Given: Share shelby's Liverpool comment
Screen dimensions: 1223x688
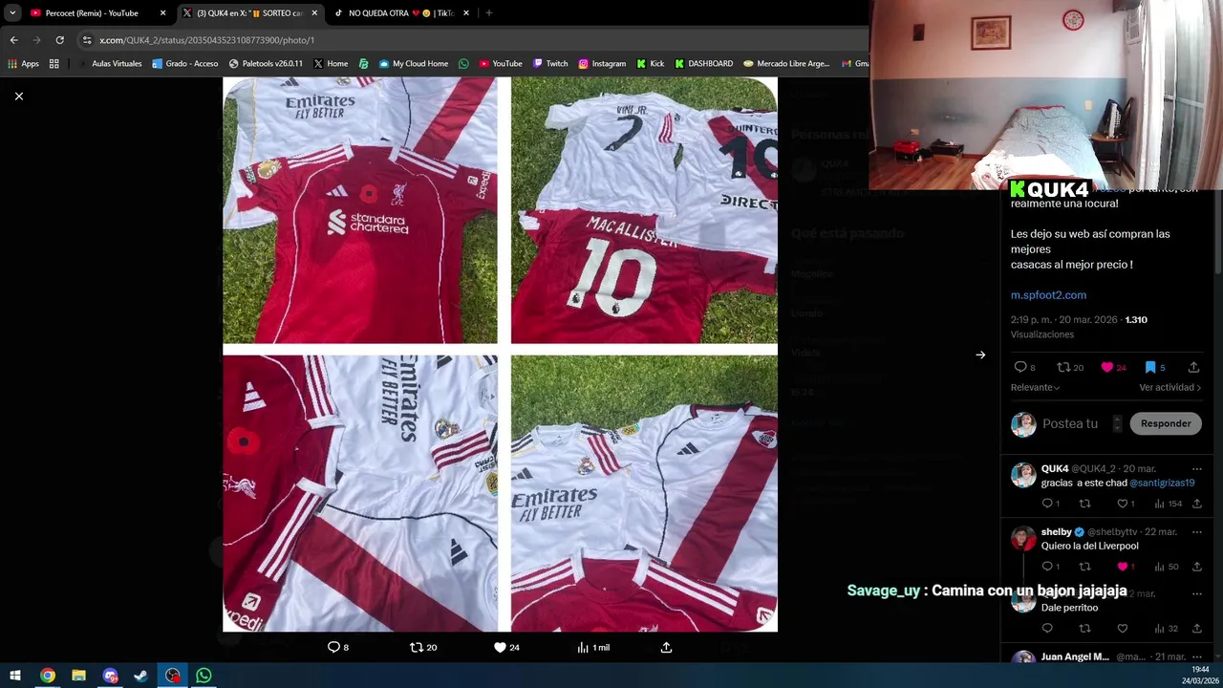Looking at the screenshot, I should point(1196,567).
